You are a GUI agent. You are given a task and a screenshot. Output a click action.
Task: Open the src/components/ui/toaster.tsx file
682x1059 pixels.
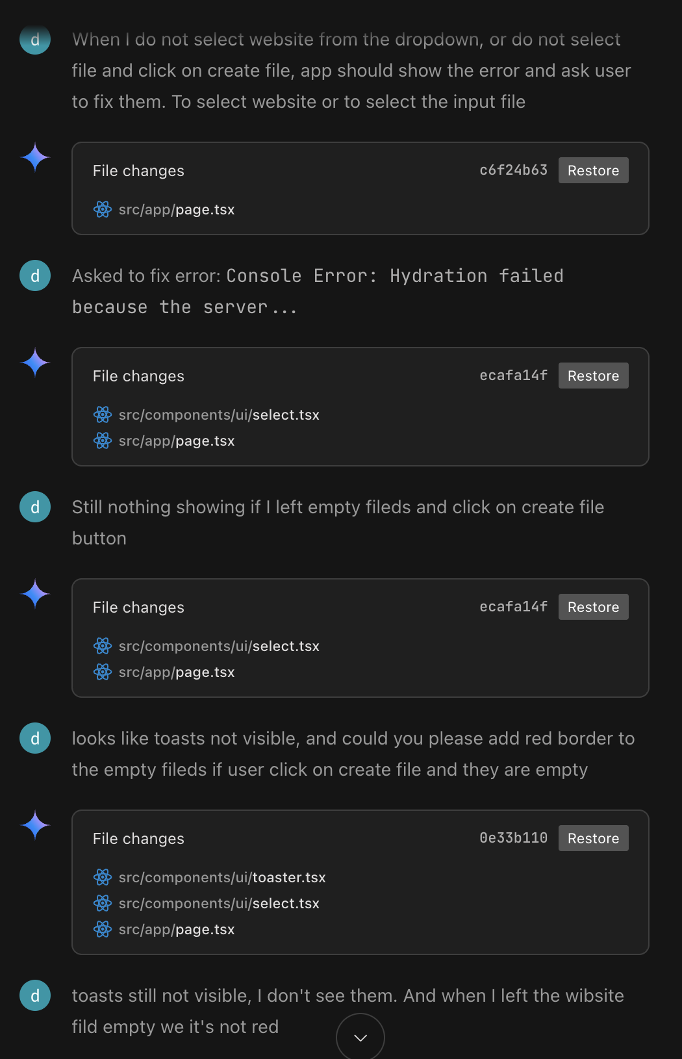[222, 877]
